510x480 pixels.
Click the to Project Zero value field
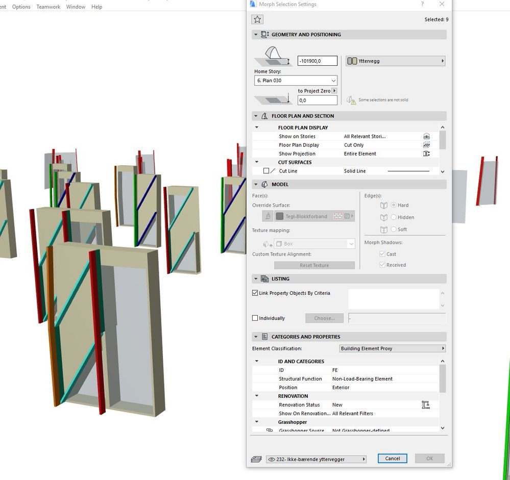coord(317,100)
